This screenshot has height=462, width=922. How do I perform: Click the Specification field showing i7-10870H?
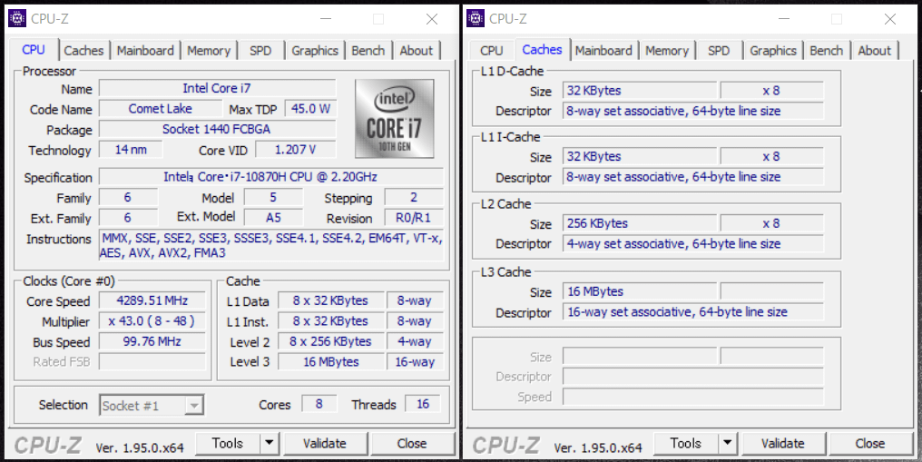271,176
